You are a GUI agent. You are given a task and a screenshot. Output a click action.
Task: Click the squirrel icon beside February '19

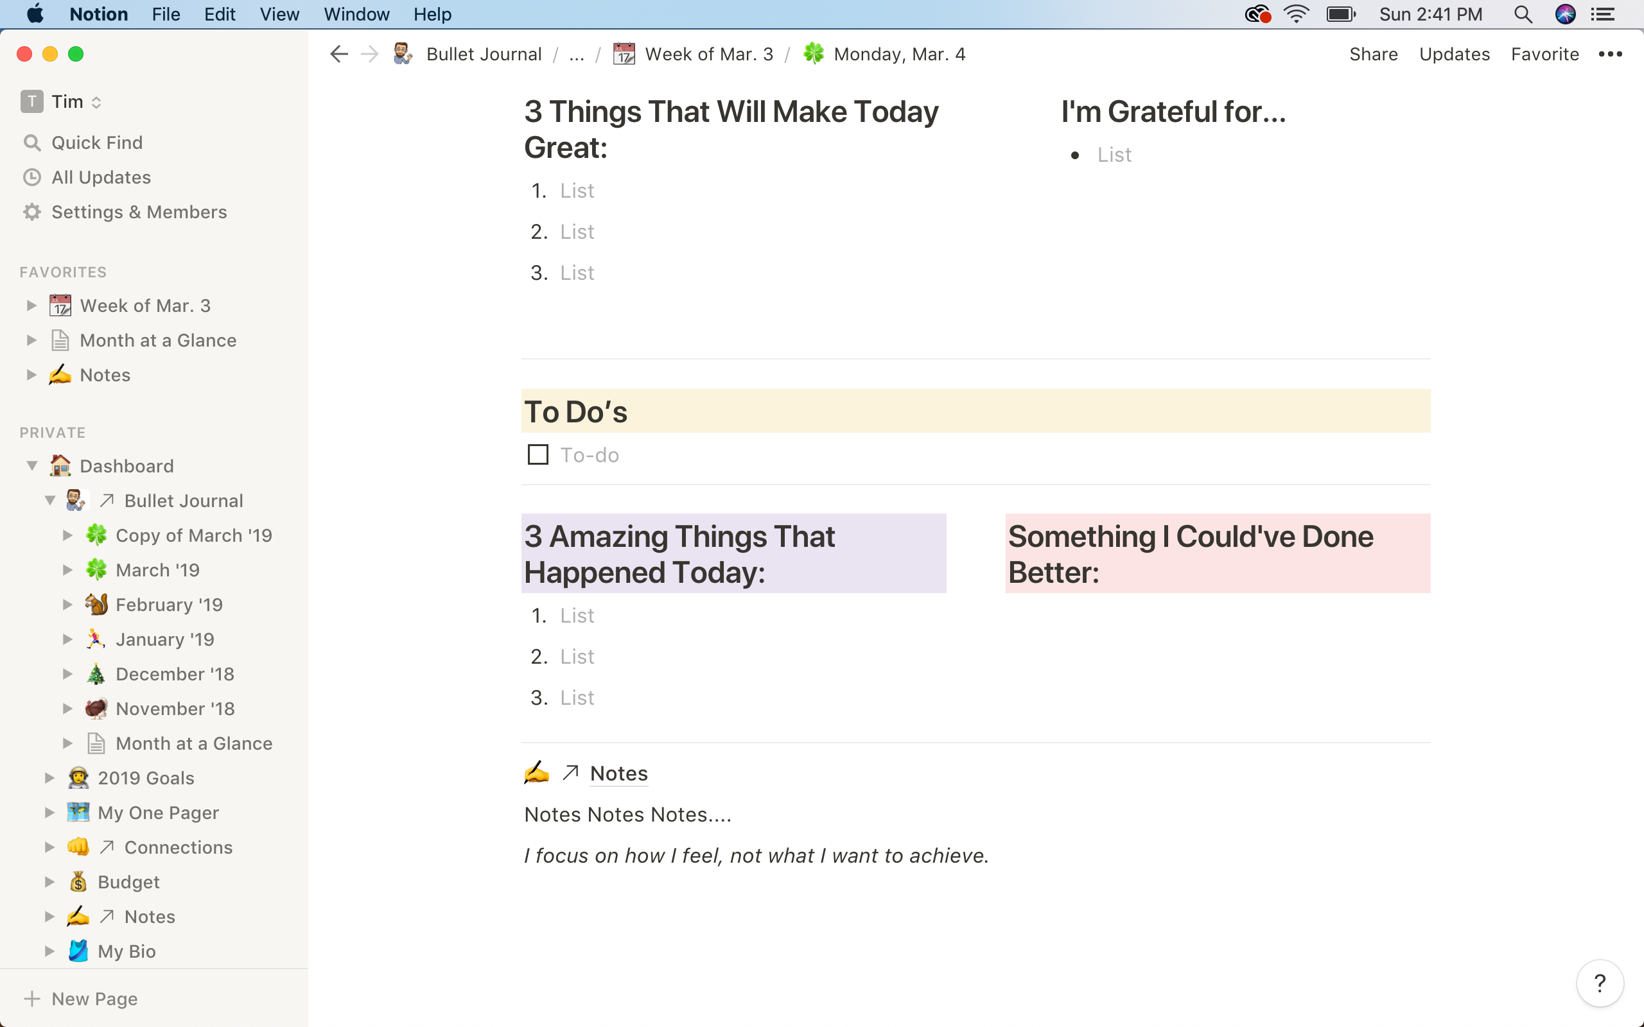[x=96, y=605]
